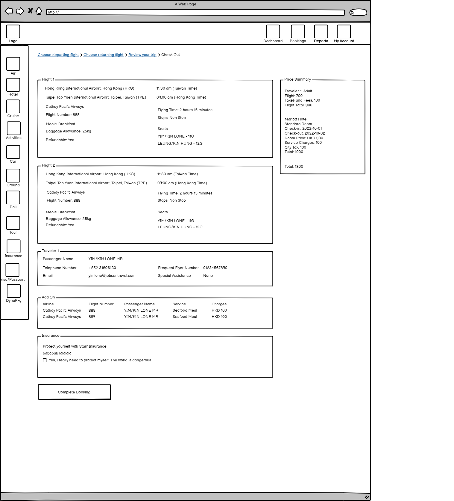Screen dimensions: 454x501
Task: Open the Dashboard menu item
Action: click(x=273, y=31)
